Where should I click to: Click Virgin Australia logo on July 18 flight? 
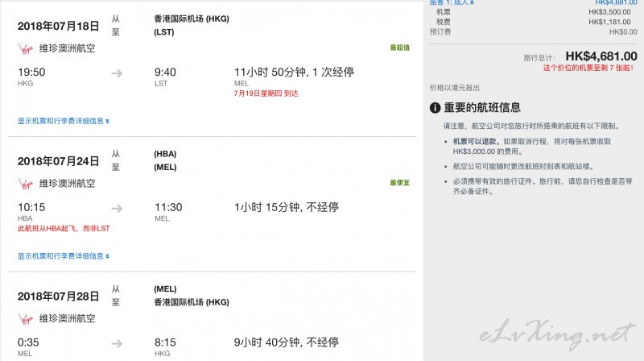[x=26, y=49]
